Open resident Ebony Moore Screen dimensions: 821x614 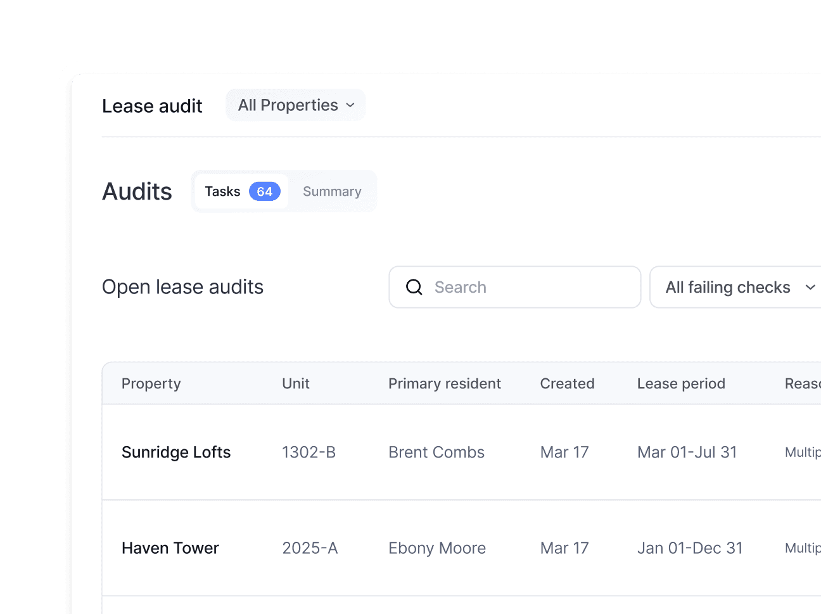(437, 548)
